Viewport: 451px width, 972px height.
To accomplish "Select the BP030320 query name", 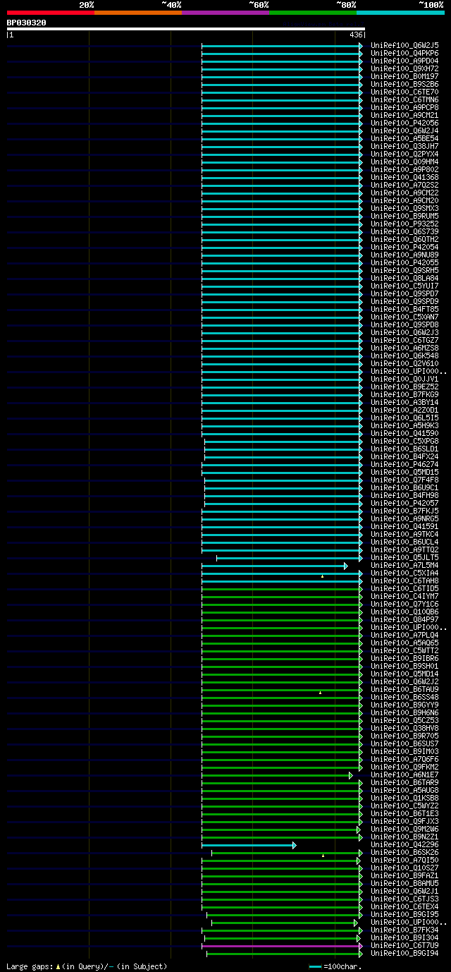I will tap(27, 23).
